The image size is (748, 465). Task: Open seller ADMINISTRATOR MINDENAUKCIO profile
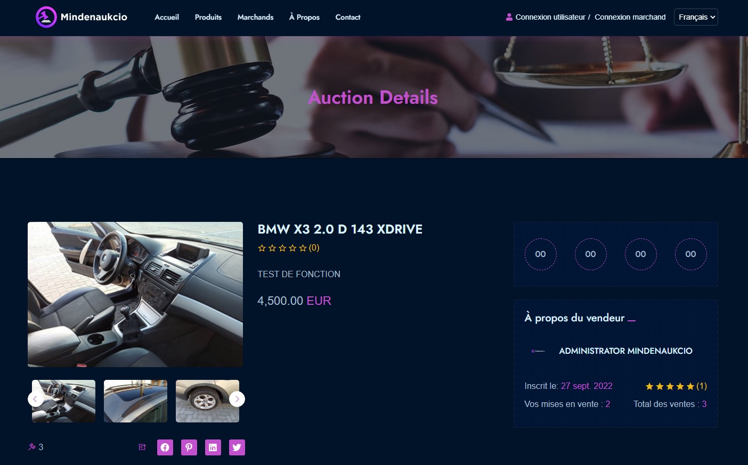pyautogui.click(x=625, y=351)
